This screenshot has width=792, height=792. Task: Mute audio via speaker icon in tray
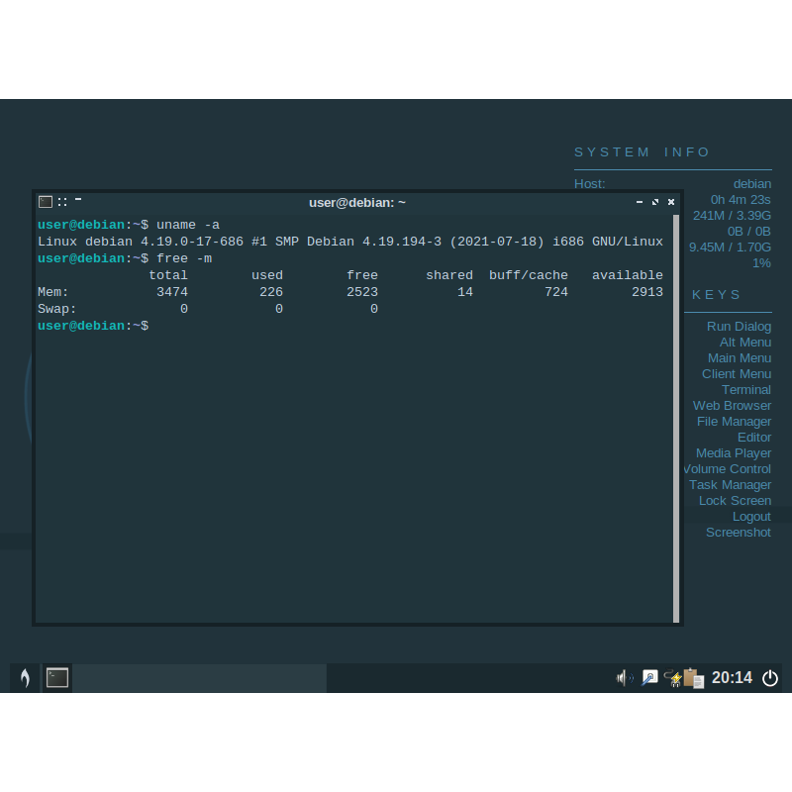click(x=623, y=678)
